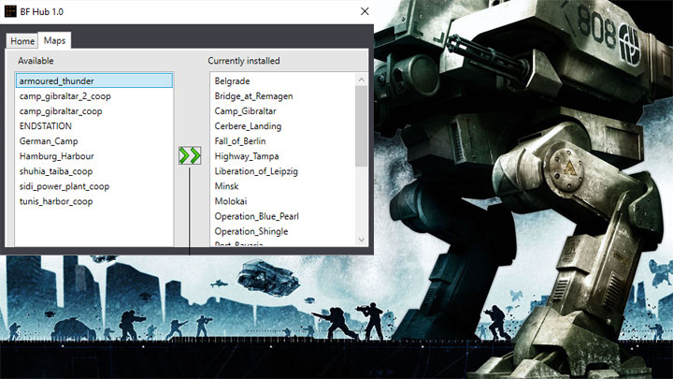Select the Maps tab
This screenshot has width=673, height=379.
click(54, 40)
